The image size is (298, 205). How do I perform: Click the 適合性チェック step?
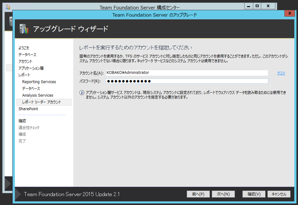[x=29, y=127]
